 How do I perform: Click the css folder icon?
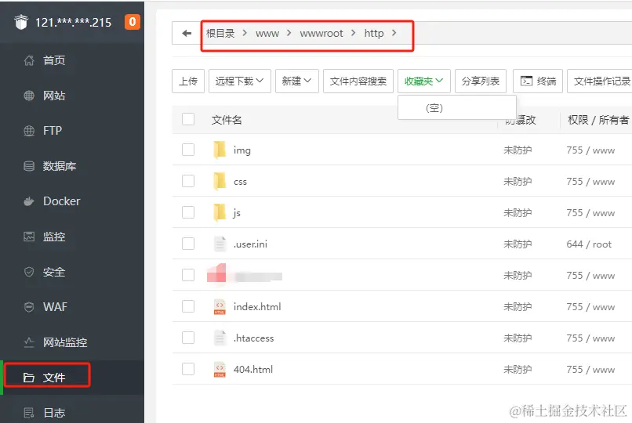[x=220, y=181]
